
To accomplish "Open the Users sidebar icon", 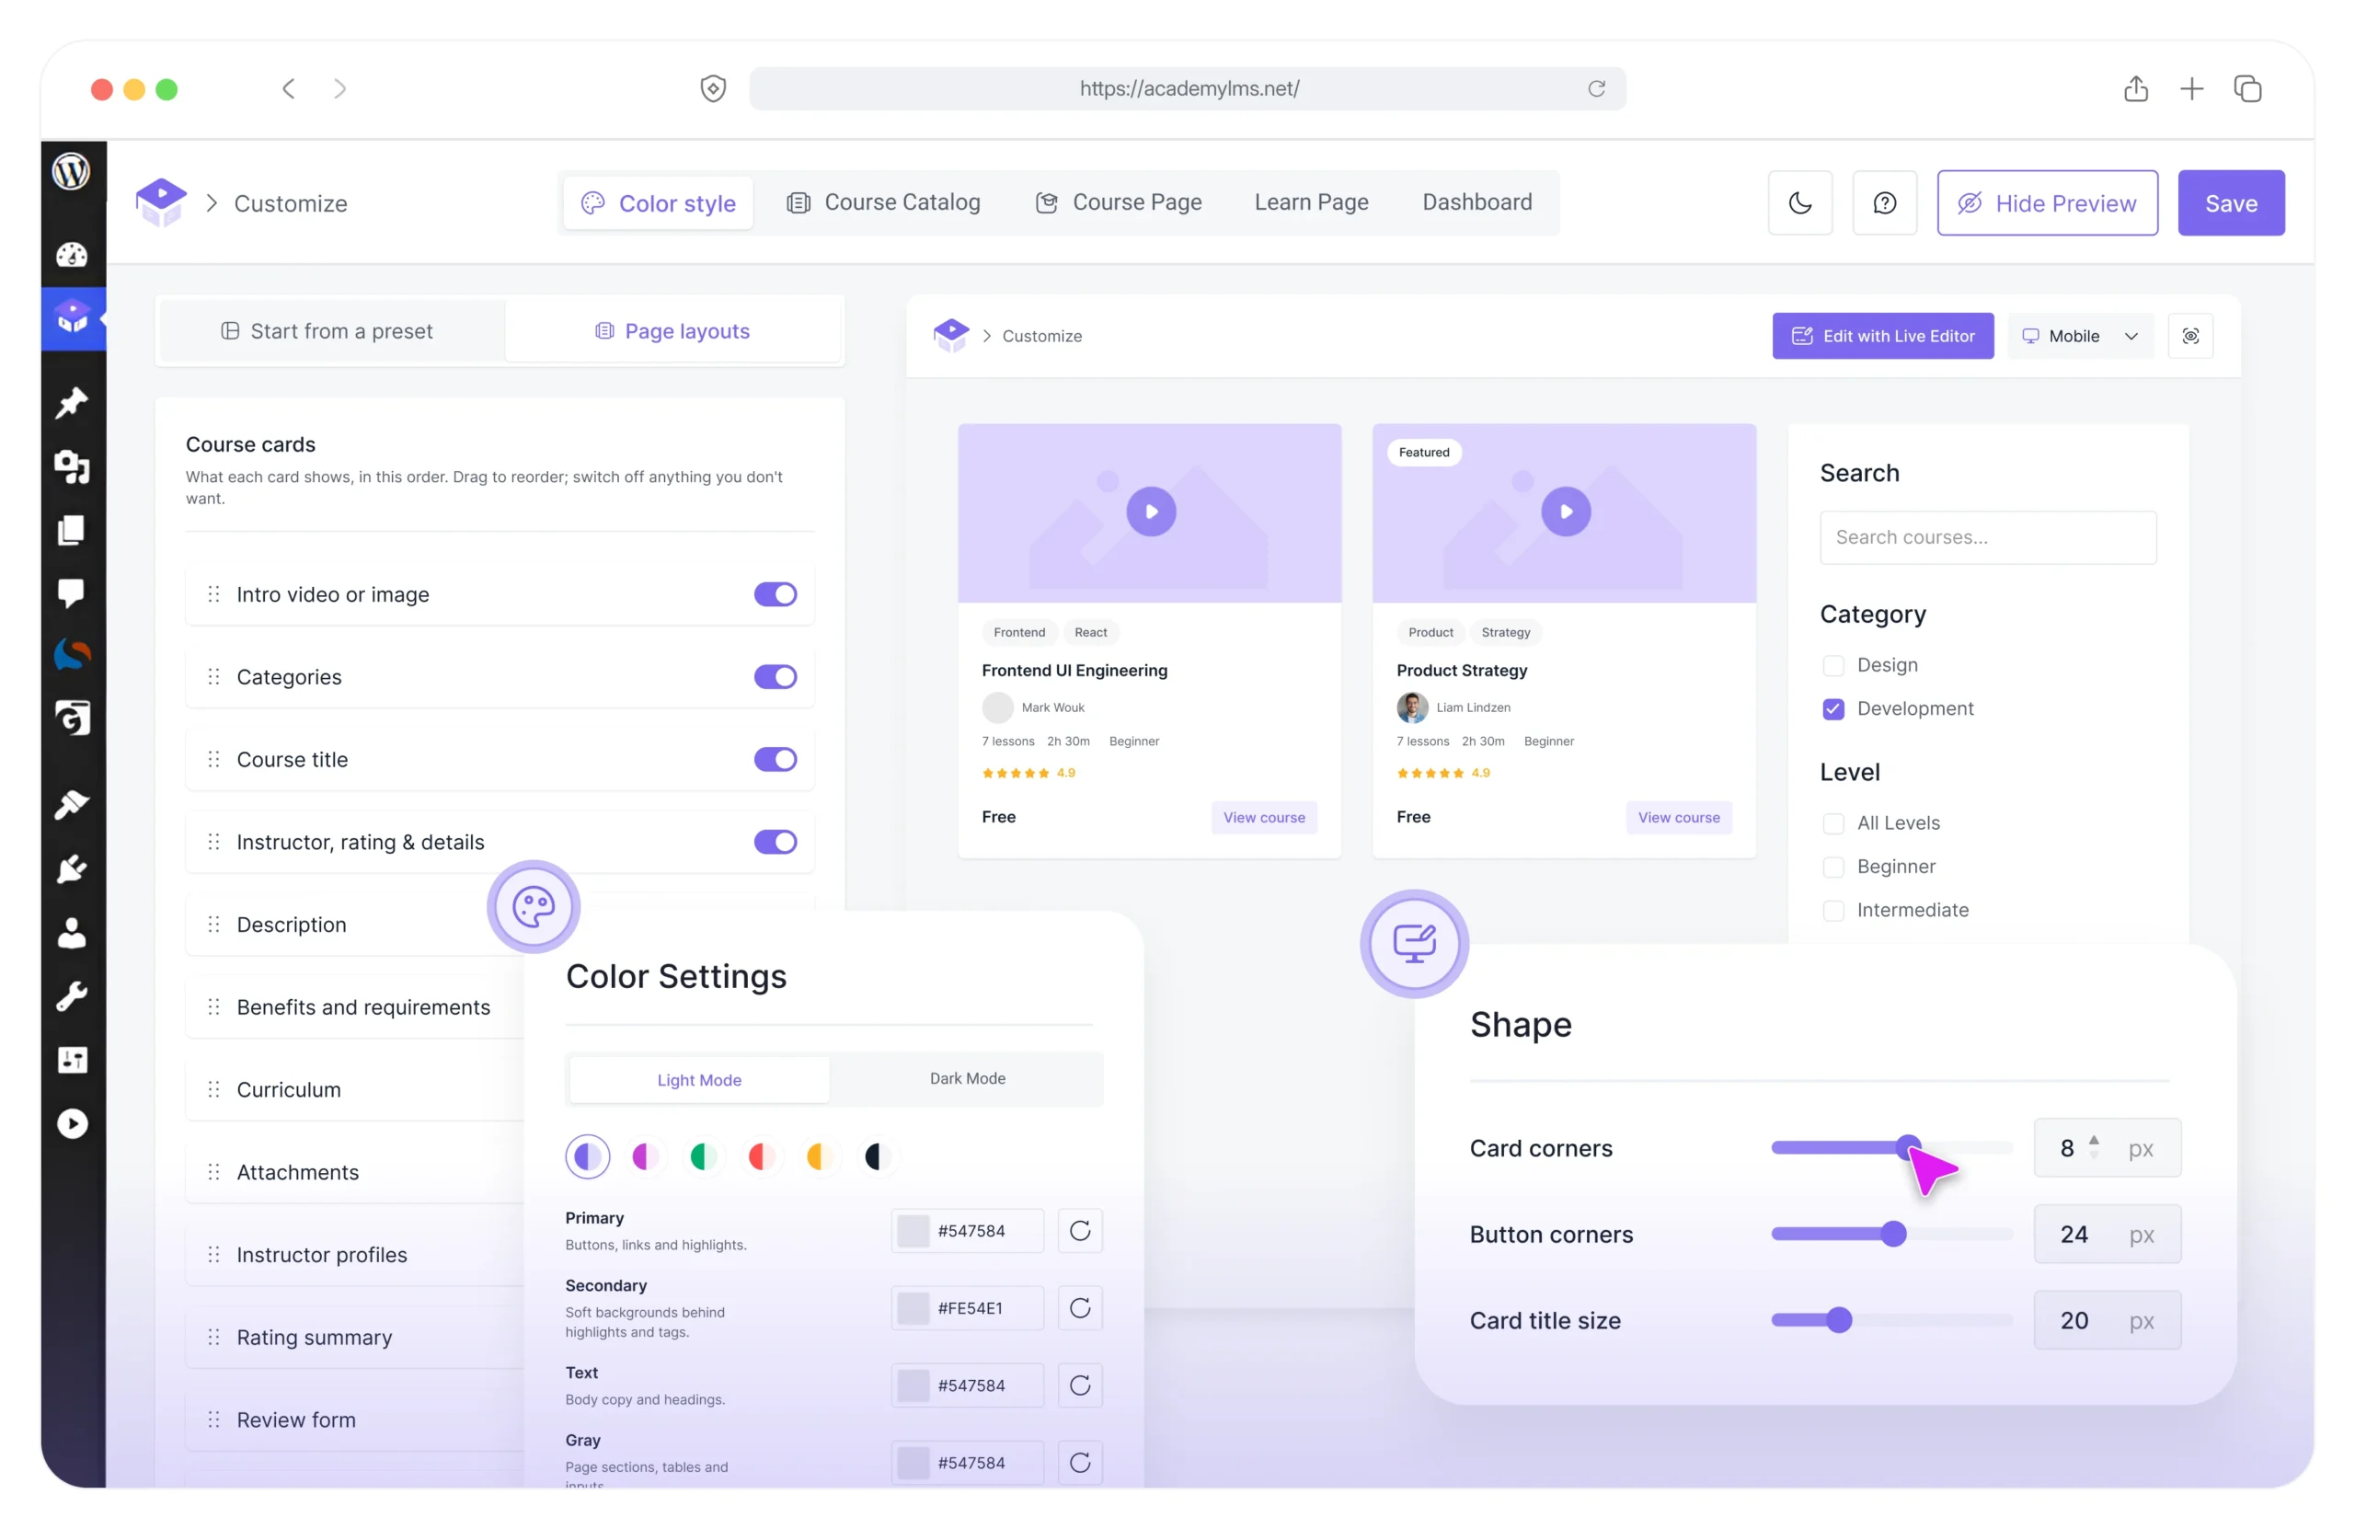I will (71, 933).
